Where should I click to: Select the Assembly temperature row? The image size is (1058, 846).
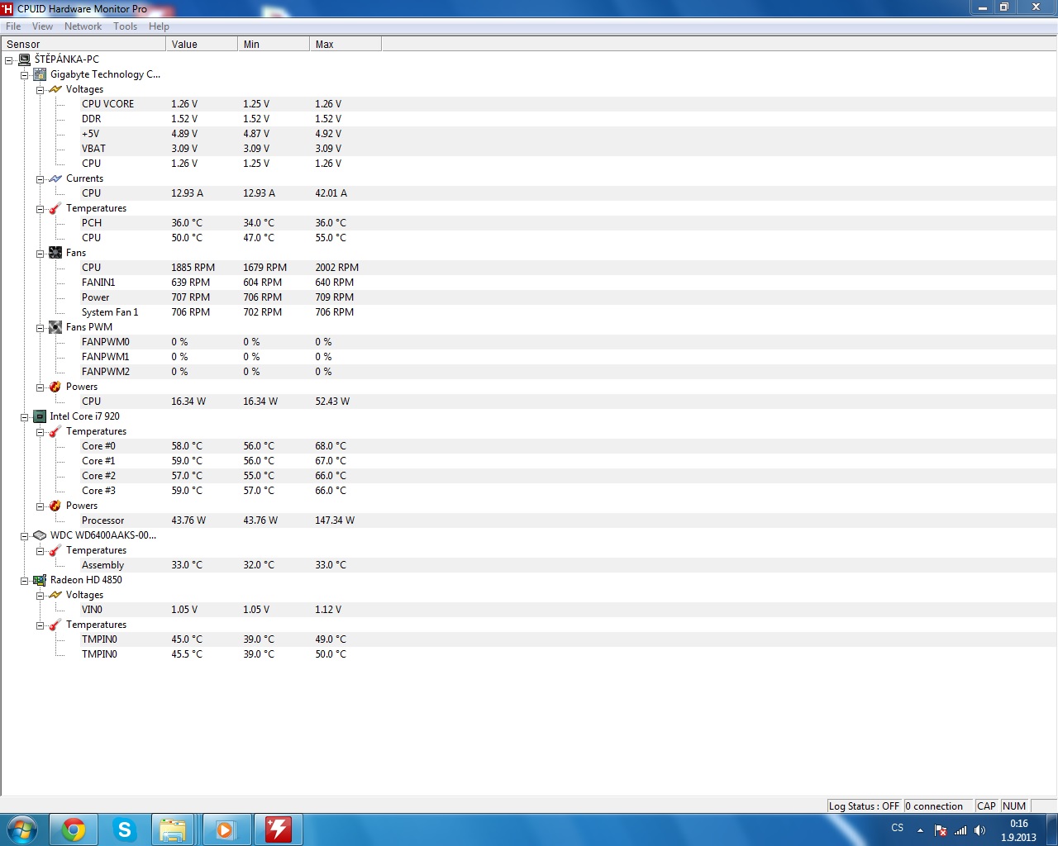coord(529,565)
